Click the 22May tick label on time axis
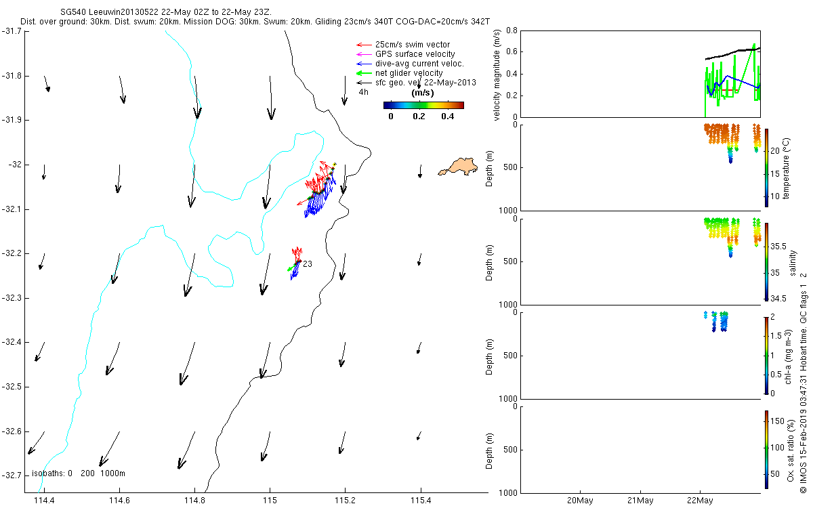This screenshot has height=508, width=813. point(699,501)
